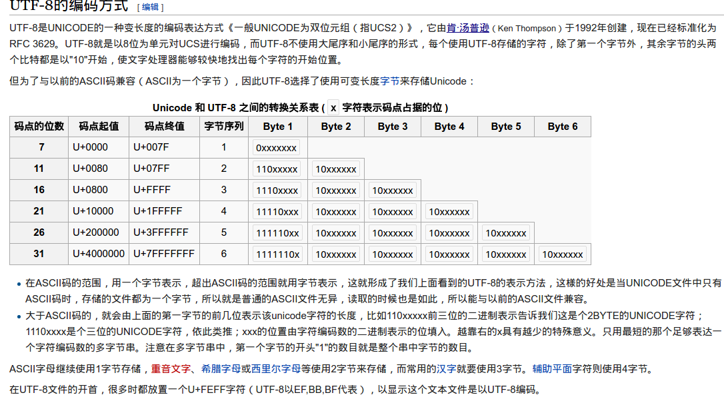Click the Byte 4 value in the U+10000 row

click(449, 212)
